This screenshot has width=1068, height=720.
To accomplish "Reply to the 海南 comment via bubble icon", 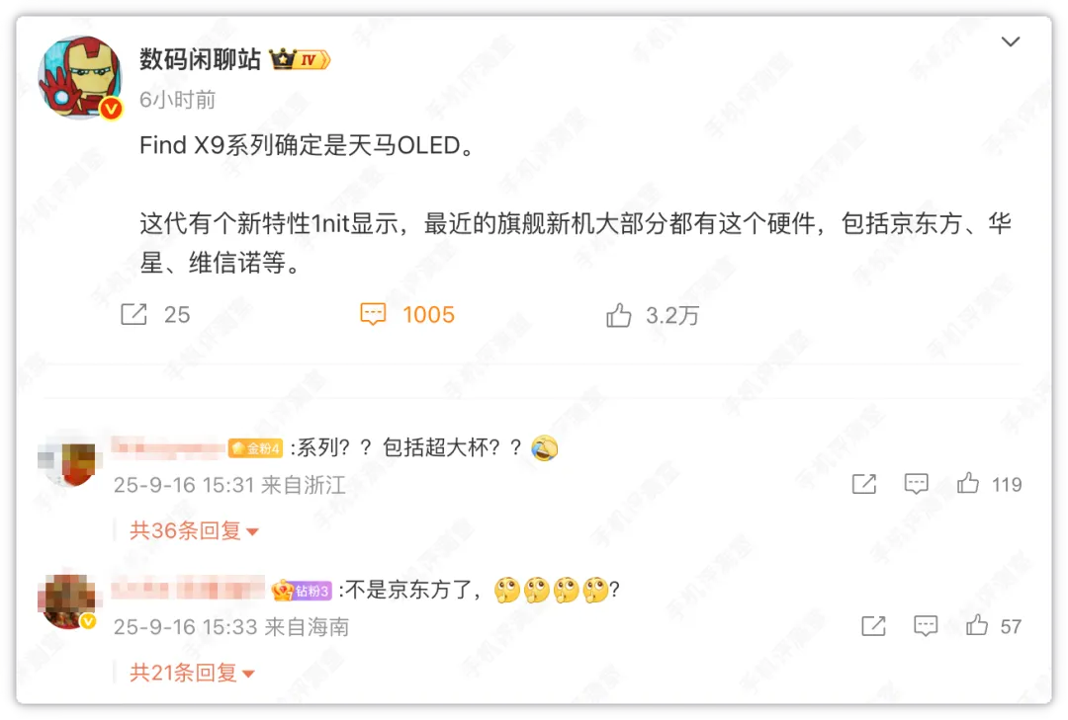I will tap(925, 625).
